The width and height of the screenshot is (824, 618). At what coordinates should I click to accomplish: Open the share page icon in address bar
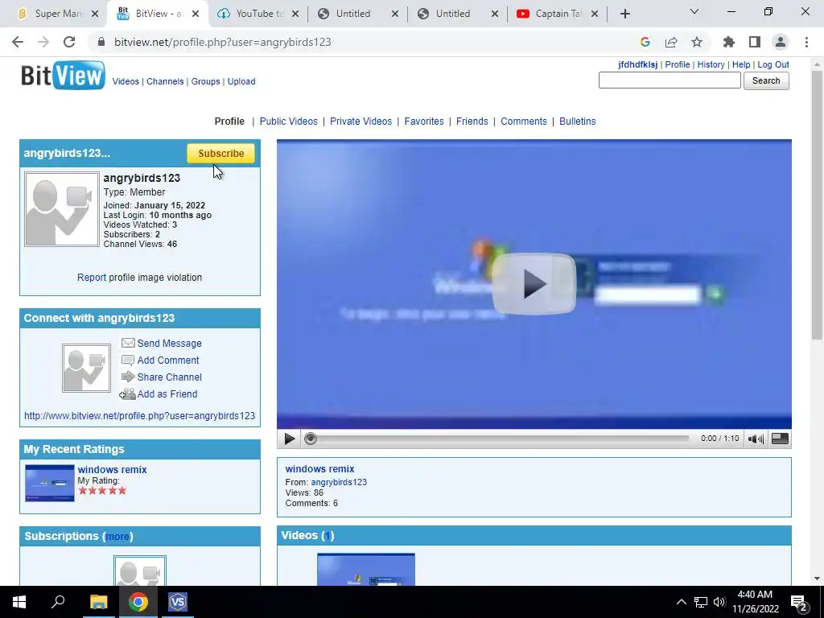671,42
